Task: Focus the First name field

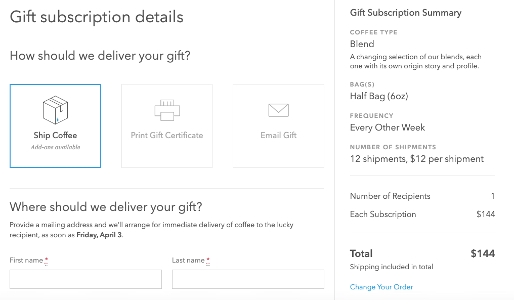Action: 85,279
